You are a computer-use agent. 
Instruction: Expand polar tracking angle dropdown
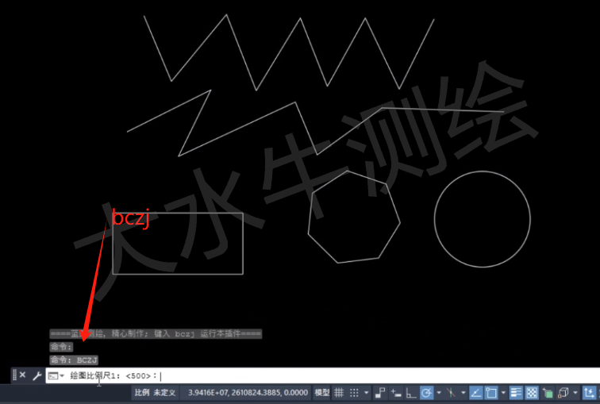click(437, 392)
